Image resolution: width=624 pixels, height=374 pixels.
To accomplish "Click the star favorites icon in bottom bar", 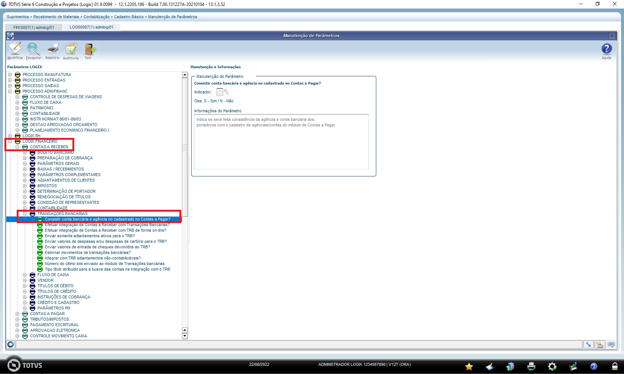I will pyautogui.click(x=469, y=367).
